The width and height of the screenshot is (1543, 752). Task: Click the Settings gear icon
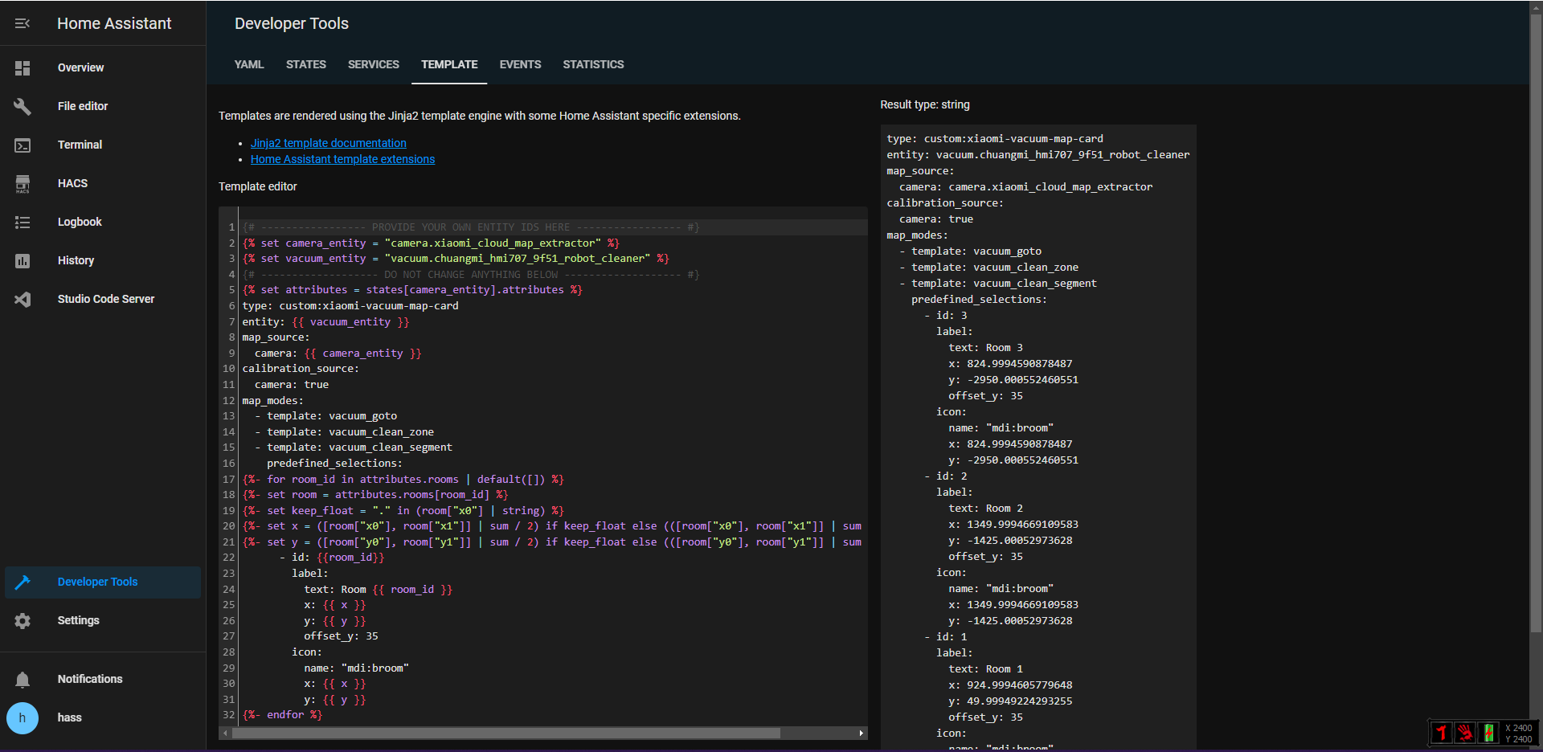click(x=23, y=621)
